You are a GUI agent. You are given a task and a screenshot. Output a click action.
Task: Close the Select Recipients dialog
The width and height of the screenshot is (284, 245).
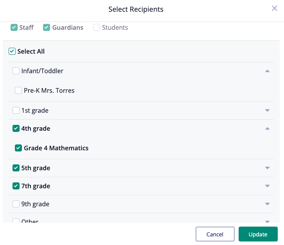(x=274, y=8)
